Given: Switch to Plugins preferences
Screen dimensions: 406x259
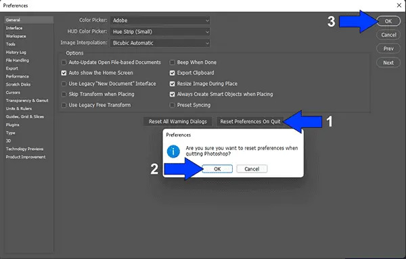Looking at the screenshot, I should tap(12, 124).
